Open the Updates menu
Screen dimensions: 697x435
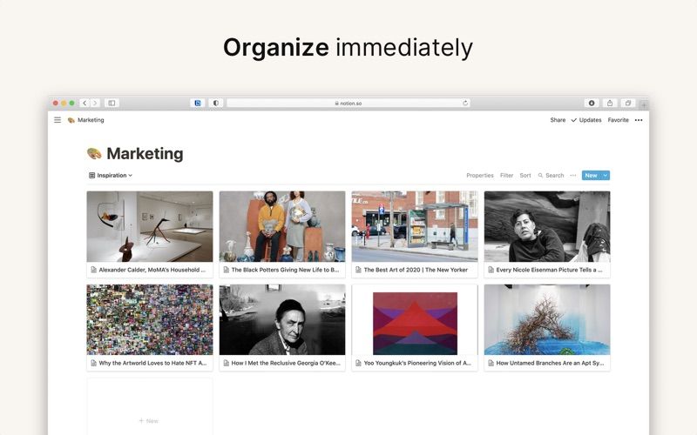tap(586, 120)
